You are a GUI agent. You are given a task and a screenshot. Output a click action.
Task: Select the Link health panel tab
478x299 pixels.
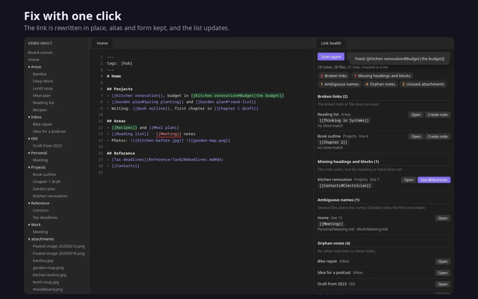coord(331,43)
